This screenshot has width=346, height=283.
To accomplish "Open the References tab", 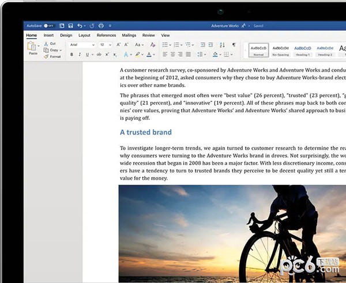I will click(106, 35).
